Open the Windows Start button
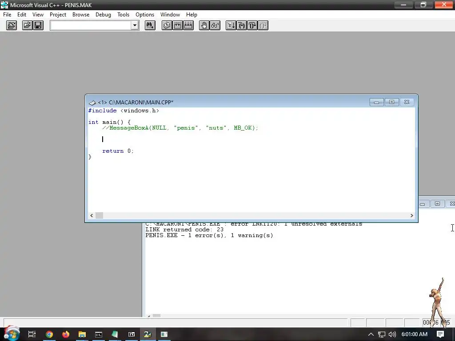Image resolution: width=455 pixels, height=341 pixels. point(12,334)
